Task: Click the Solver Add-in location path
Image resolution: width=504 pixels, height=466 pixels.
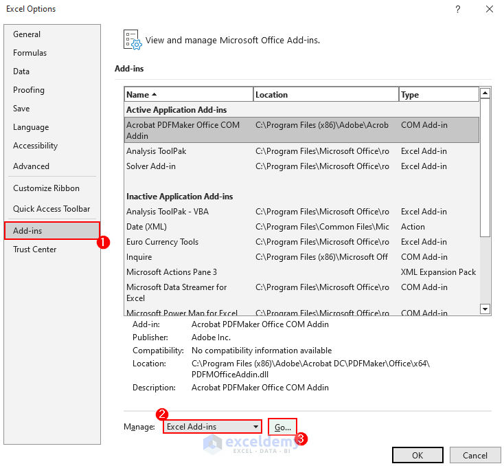Action: 322,166
